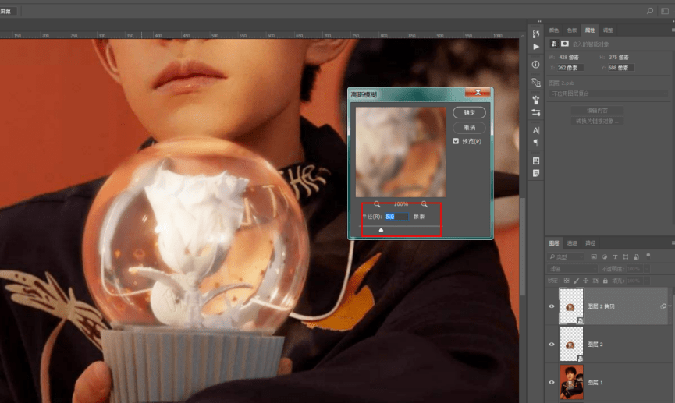Open the opacity dropdown arrow
Image resolution: width=675 pixels, height=403 pixels.
pyautogui.click(x=647, y=269)
